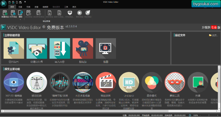Click the horizontal scrollbar right arrow
This screenshot has width=221, height=117.
click(x=217, y=111)
